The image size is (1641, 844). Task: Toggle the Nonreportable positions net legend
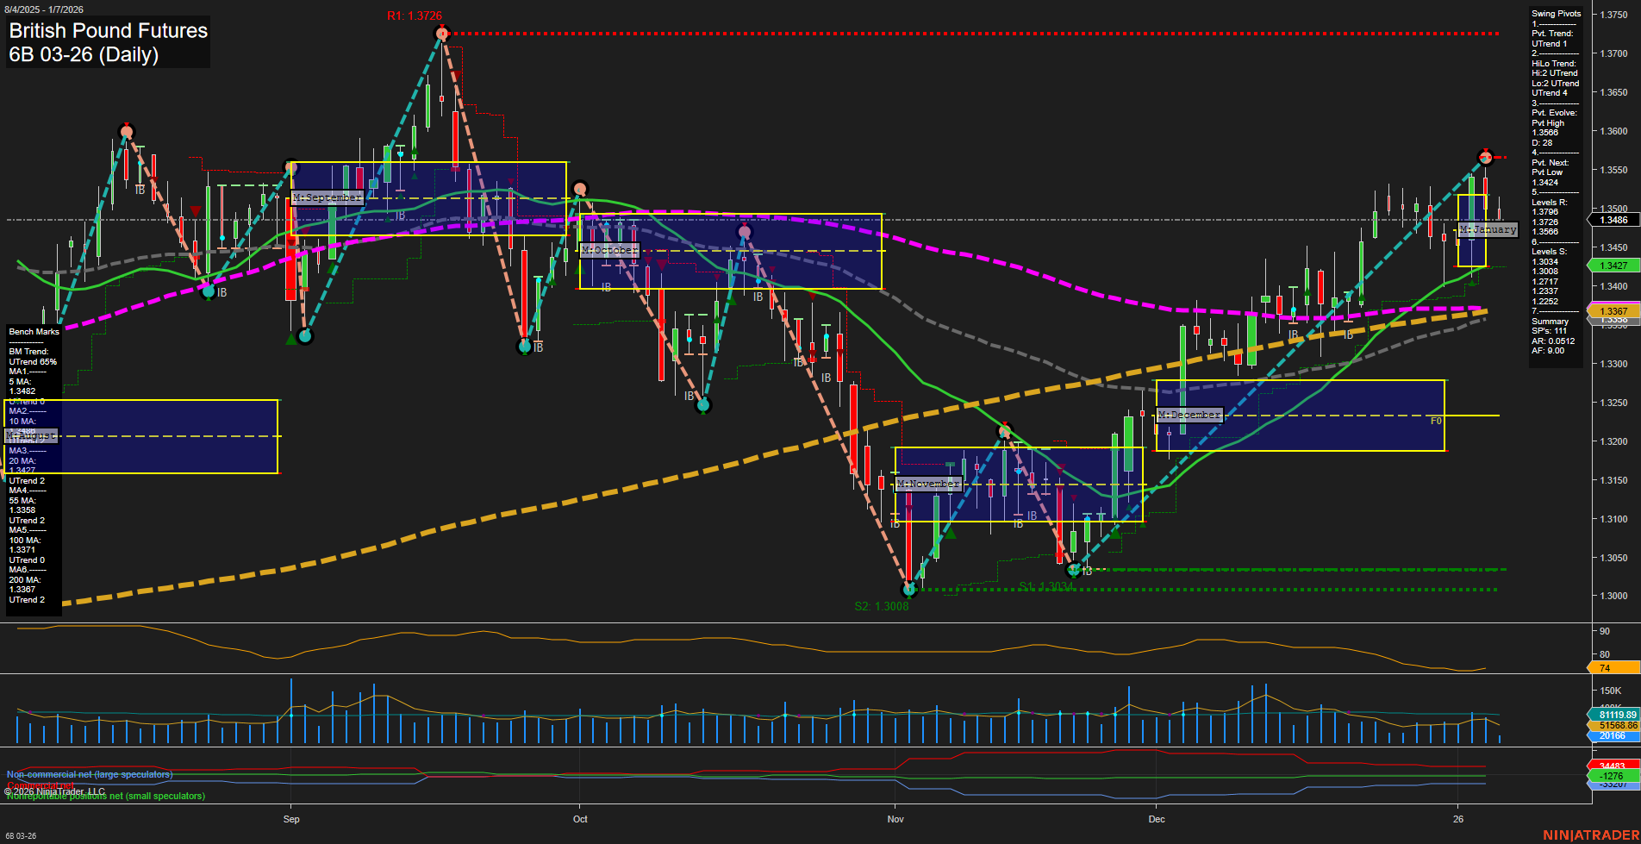(x=105, y=796)
